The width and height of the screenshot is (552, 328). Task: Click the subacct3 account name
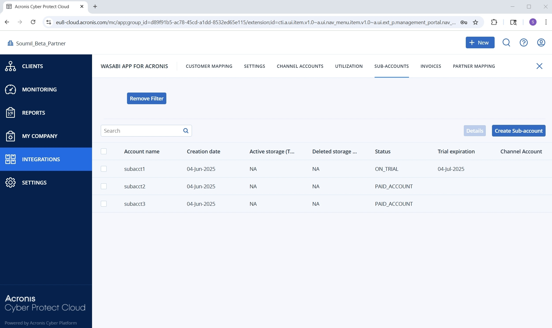[135, 204]
